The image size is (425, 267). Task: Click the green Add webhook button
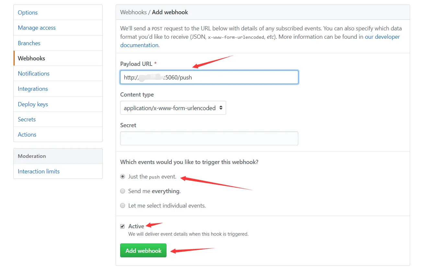click(x=143, y=251)
